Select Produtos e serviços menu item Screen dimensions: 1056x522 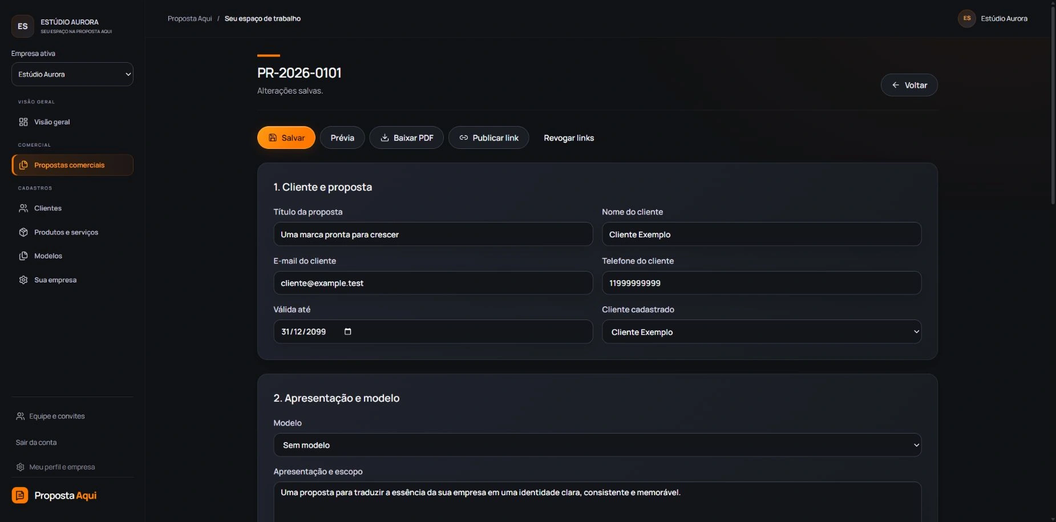click(72, 232)
